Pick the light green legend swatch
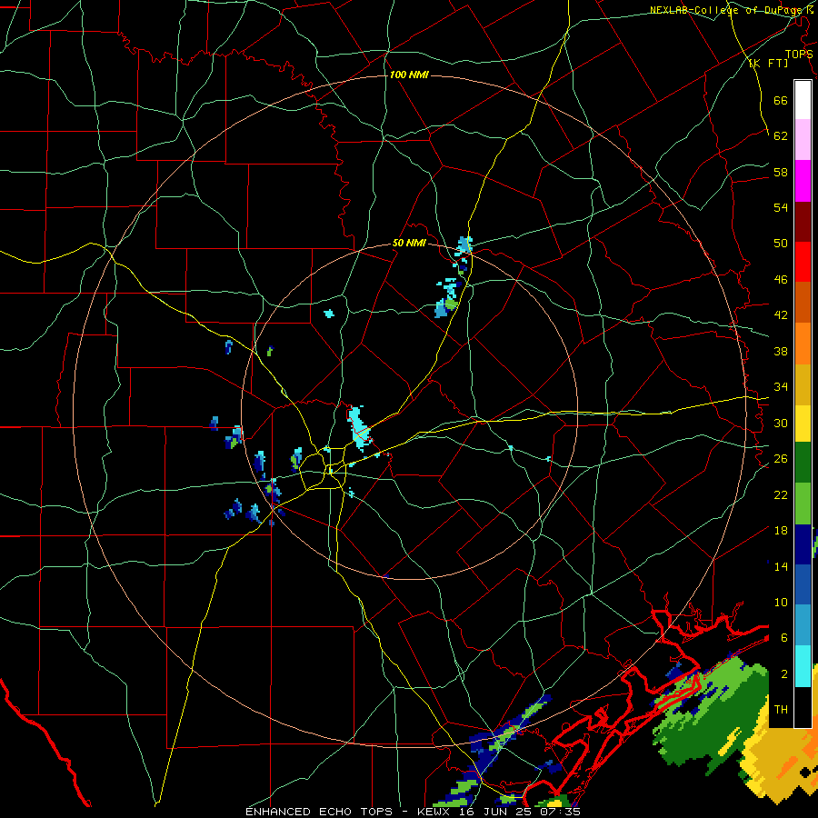The image size is (818, 818). pos(803,504)
